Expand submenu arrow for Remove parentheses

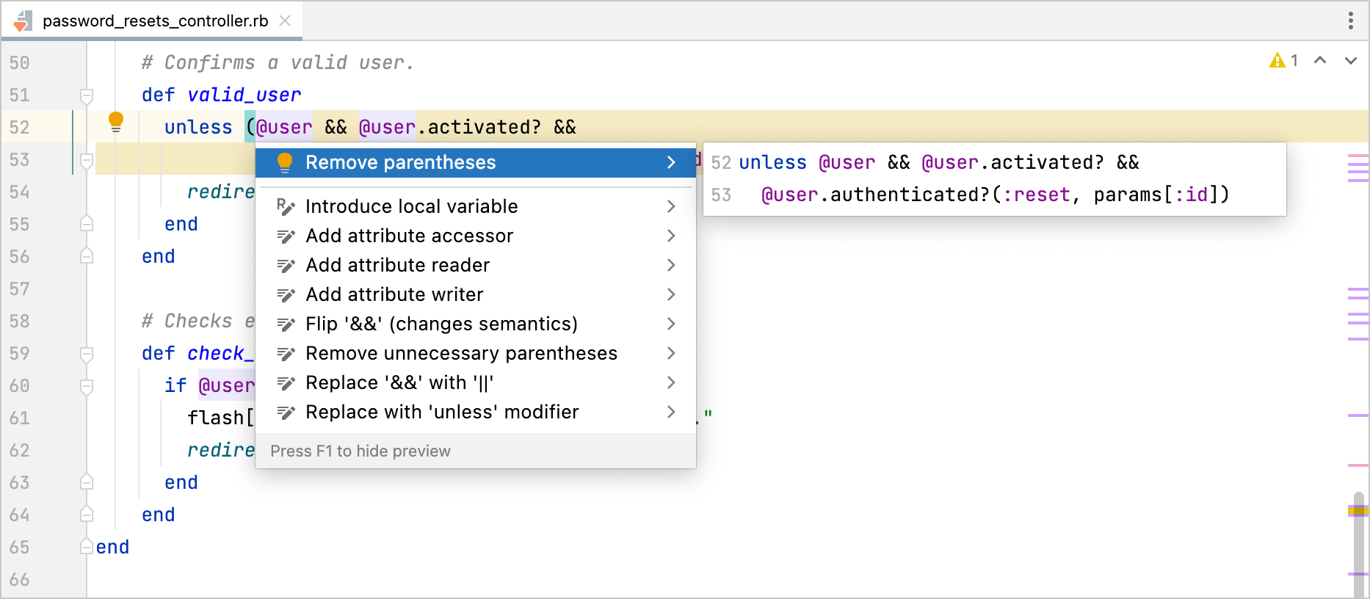670,163
